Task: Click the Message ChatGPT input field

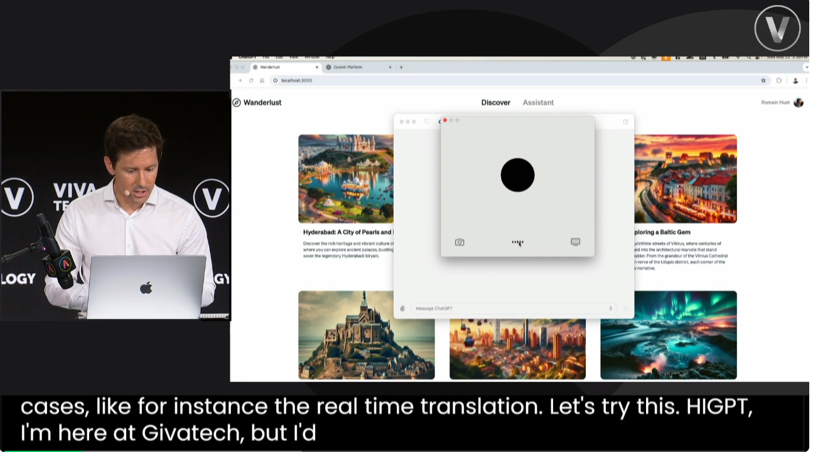Action: pyautogui.click(x=513, y=308)
